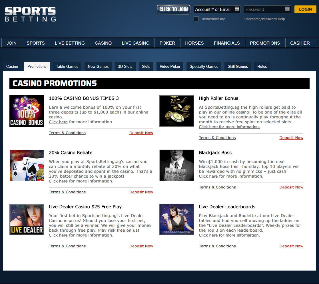Open Terms & Conditions for Live Dealer Leaderboards
Image resolution: width=319 pixels, height=284 pixels.
point(217,246)
